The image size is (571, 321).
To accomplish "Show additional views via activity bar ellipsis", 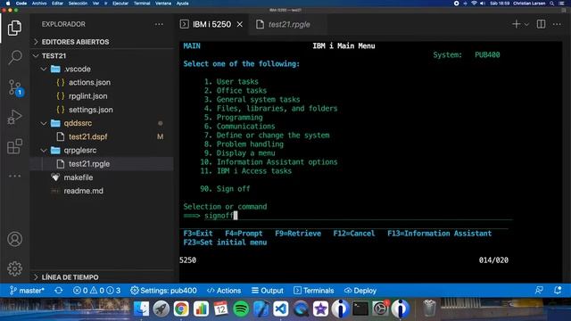I will point(14,177).
